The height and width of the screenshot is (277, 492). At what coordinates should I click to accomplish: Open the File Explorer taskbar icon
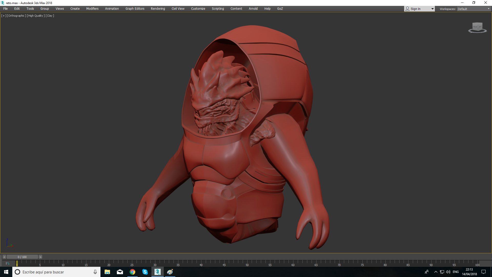click(x=107, y=272)
